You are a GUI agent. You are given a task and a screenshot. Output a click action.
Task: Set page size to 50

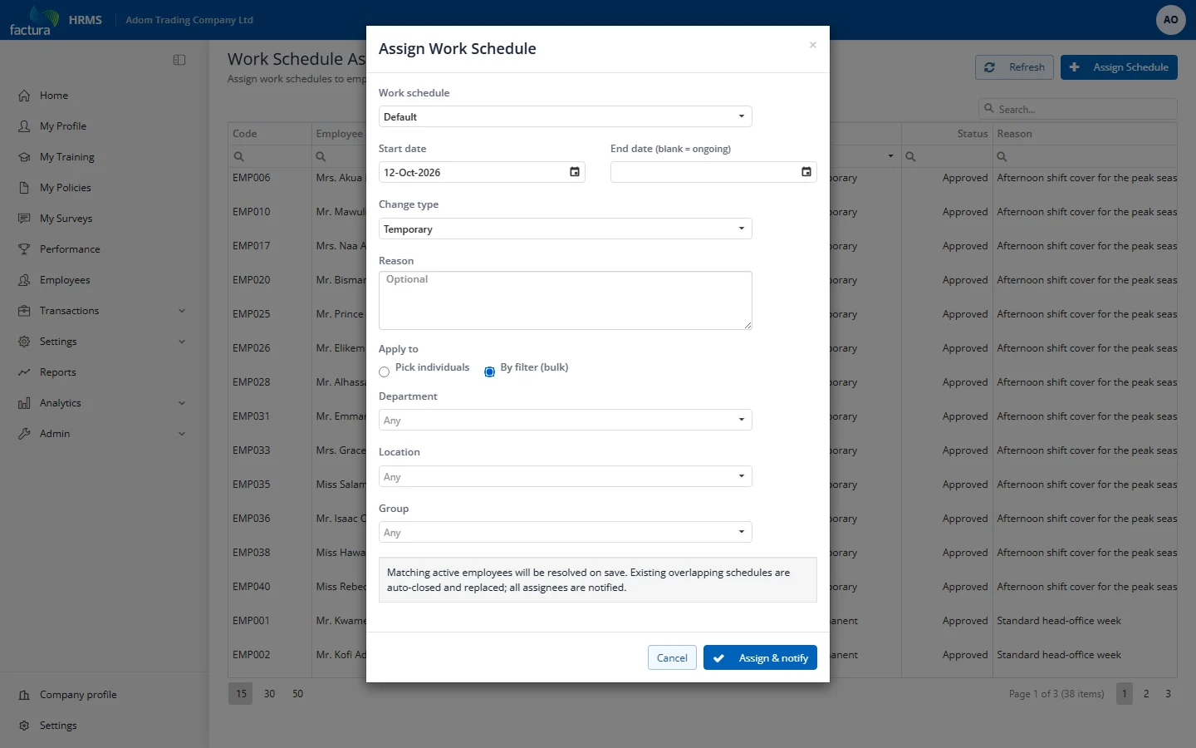click(x=297, y=693)
